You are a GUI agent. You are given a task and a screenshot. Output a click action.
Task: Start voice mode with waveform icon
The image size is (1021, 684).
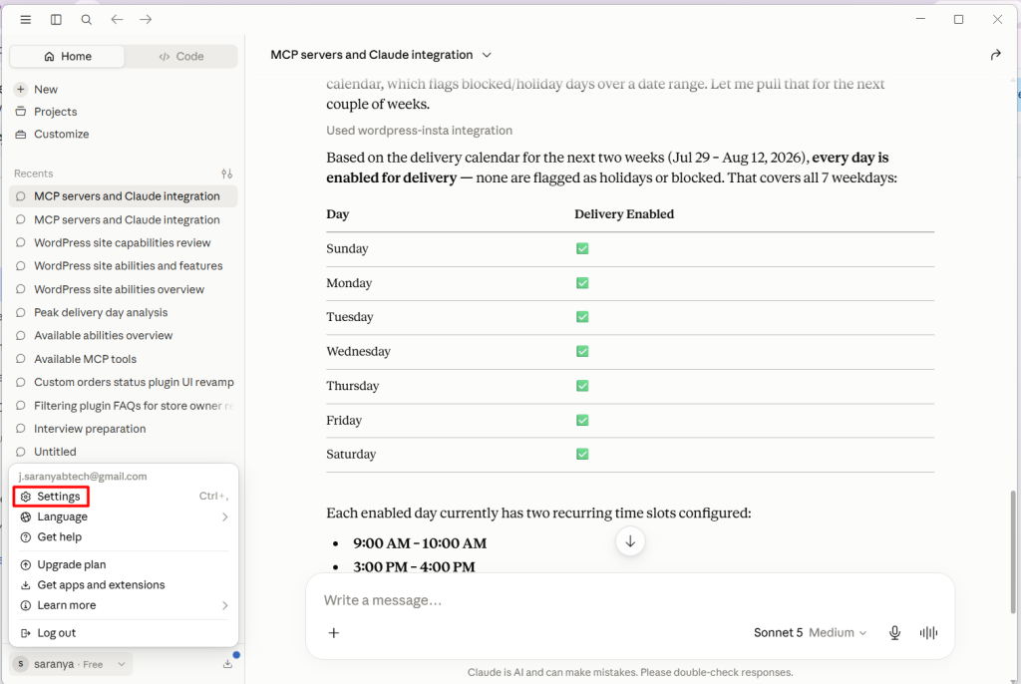(x=928, y=632)
